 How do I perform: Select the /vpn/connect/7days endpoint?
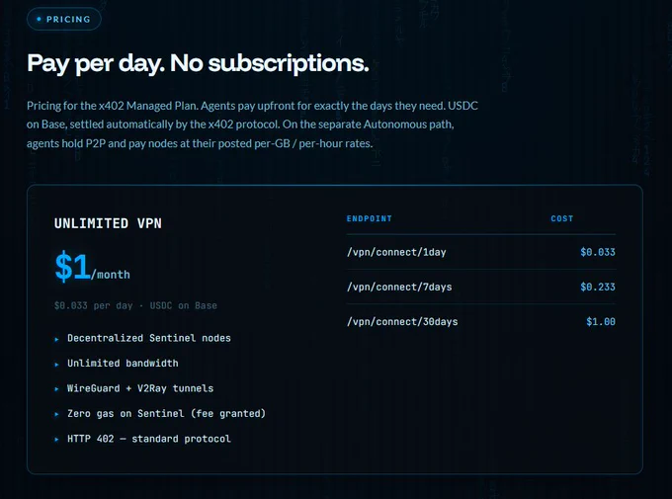(x=399, y=287)
